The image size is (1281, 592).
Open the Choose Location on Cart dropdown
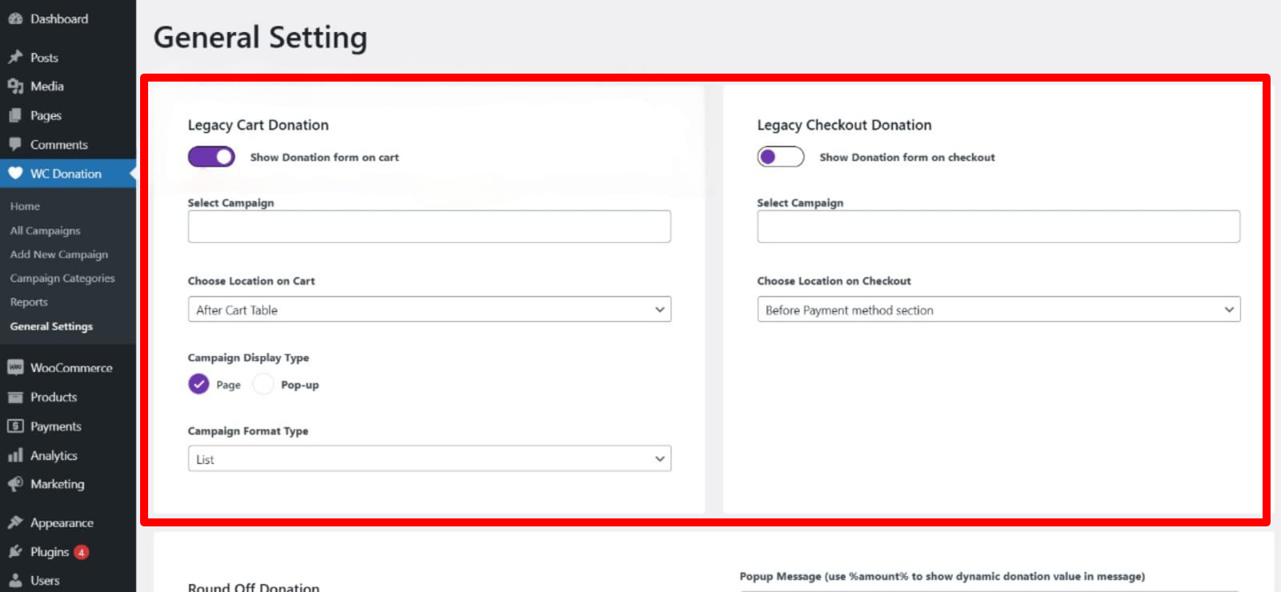(429, 309)
